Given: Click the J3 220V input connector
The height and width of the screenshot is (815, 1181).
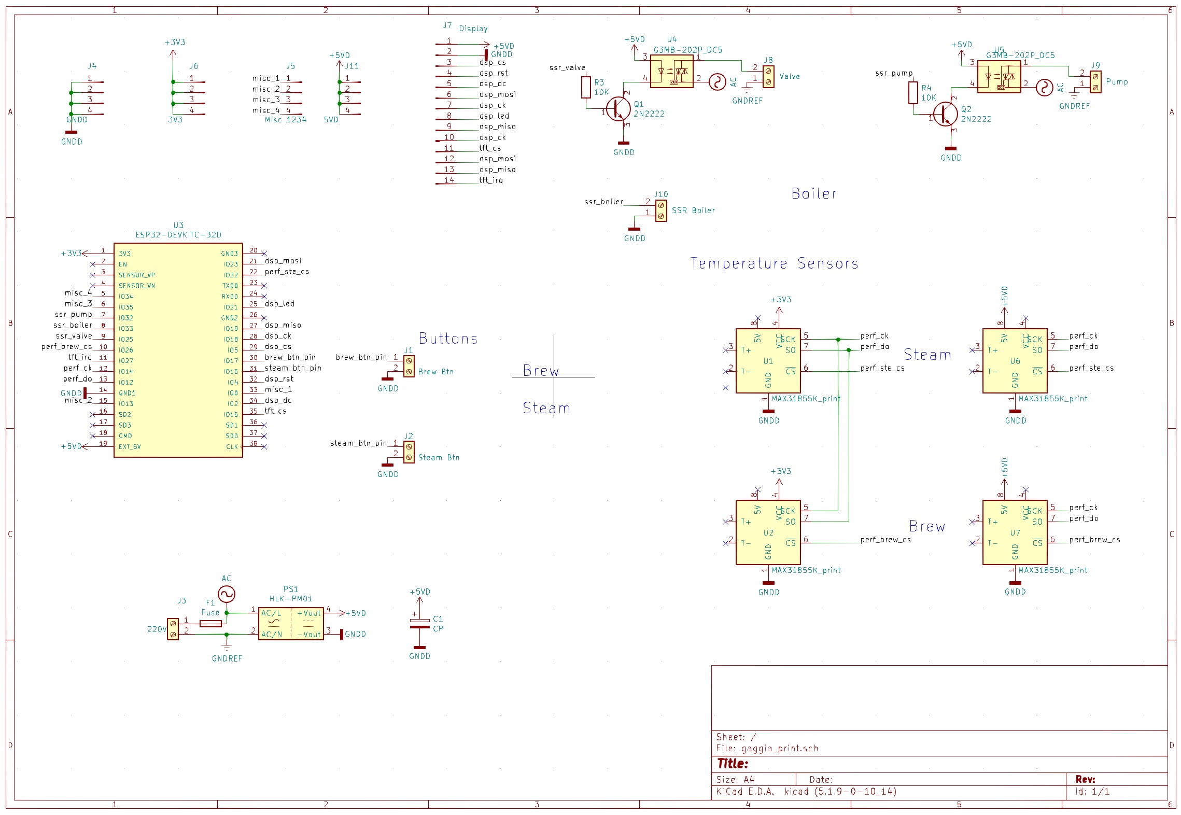Looking at the screenshot, I should pyautogui.click(x=173, y=629).
